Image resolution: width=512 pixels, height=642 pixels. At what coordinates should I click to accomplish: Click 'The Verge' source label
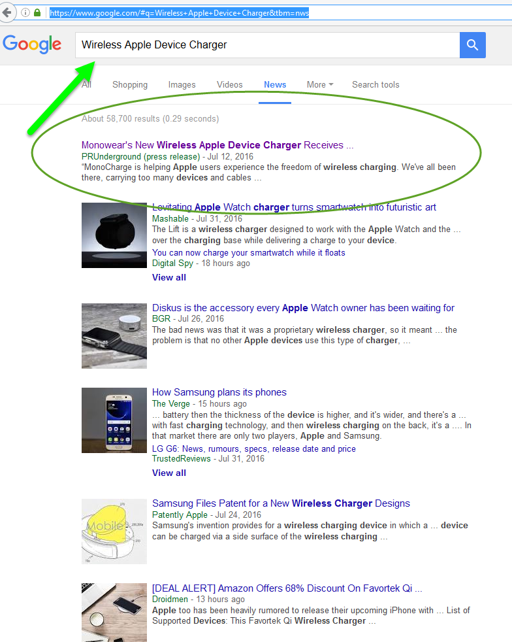pyautogui.click(x=171, y=404)
